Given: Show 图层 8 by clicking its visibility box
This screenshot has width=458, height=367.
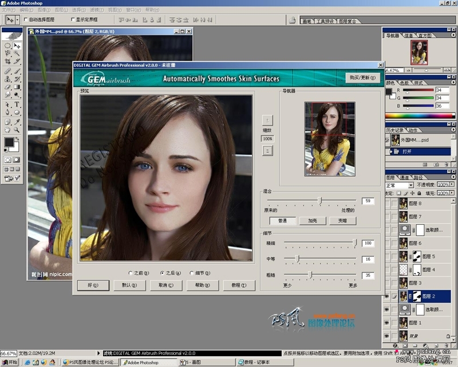Looking at the screenshot, I should pos(387,204).
